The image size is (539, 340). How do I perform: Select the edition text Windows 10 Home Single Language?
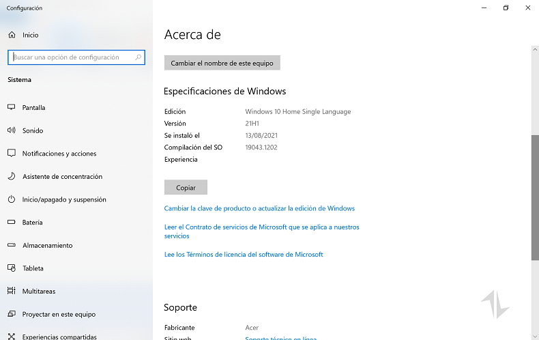(298, 111)
